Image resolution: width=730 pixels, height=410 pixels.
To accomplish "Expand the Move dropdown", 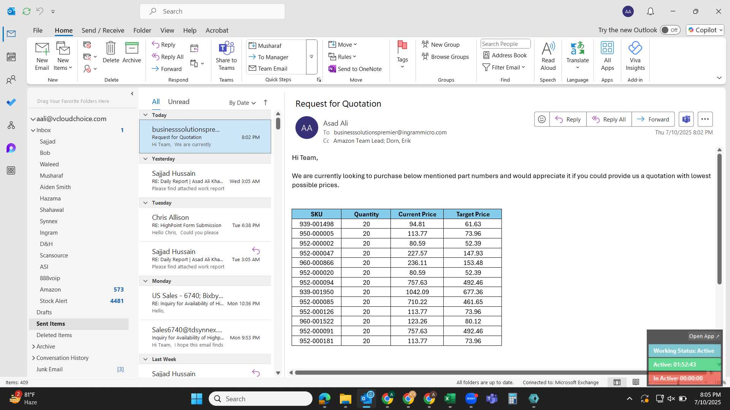I will (x=343, y=44).
